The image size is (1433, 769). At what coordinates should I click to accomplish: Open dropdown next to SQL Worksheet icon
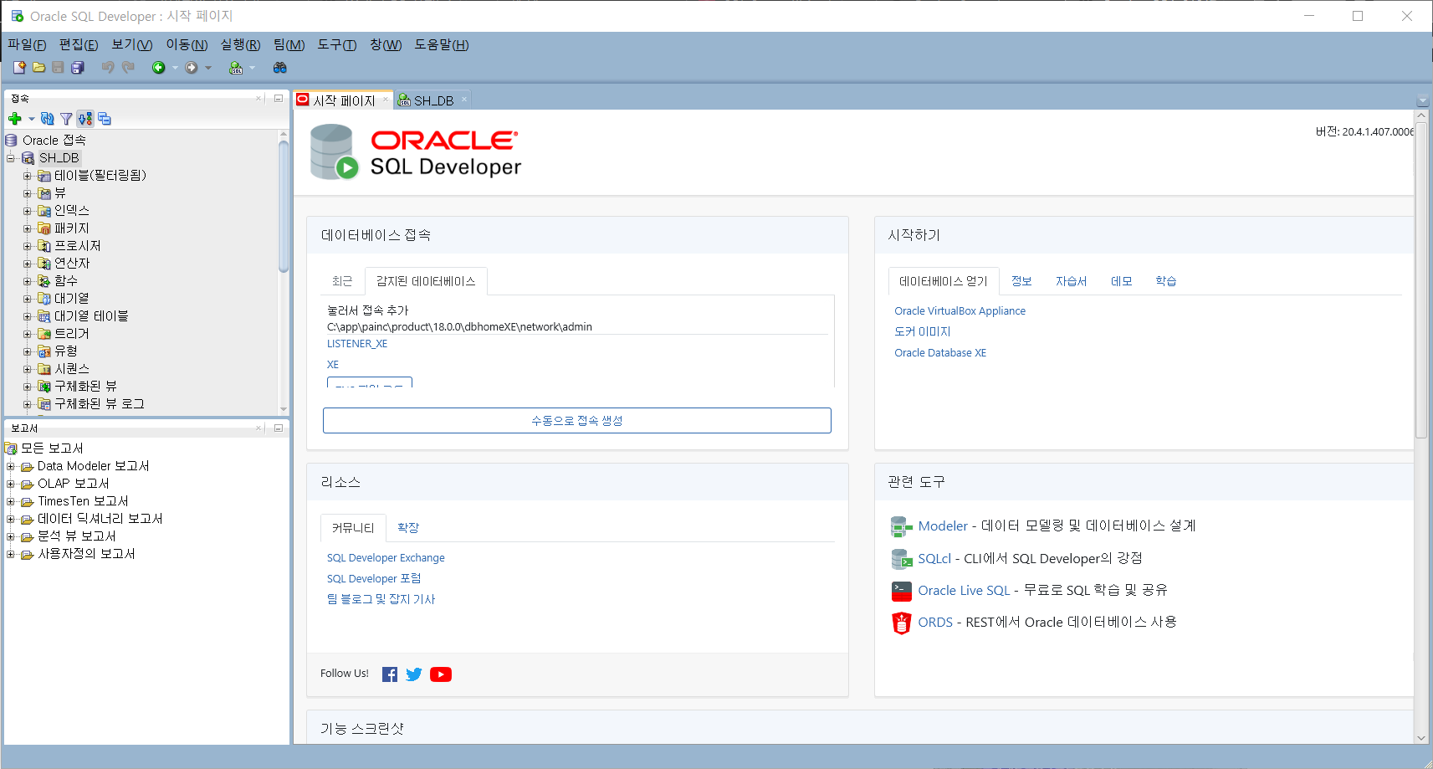point(252,68)
